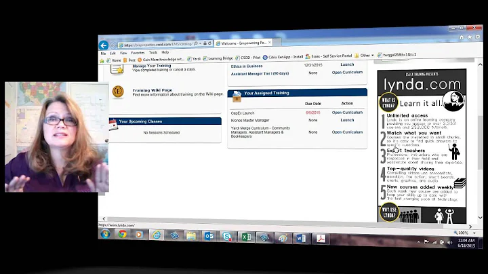
Task: Click the volume speaker icon in the system tray
Action: pos(449,243)
